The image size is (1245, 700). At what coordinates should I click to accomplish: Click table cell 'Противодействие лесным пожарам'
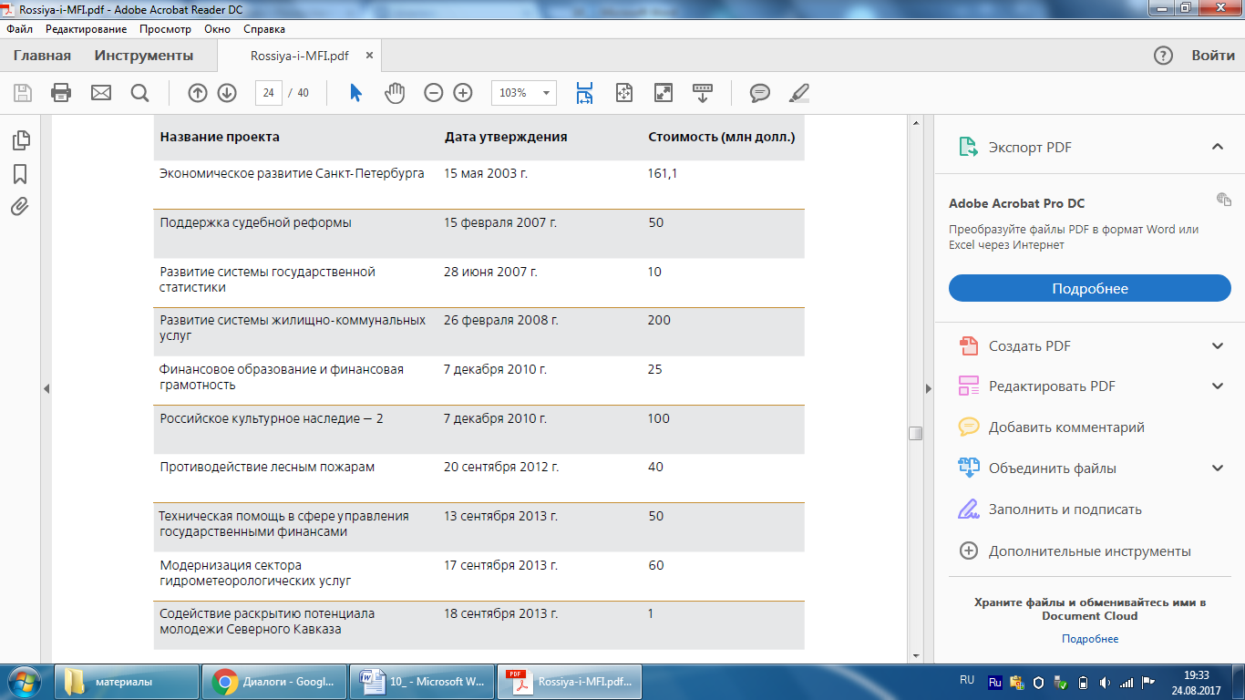pos(268,467)
